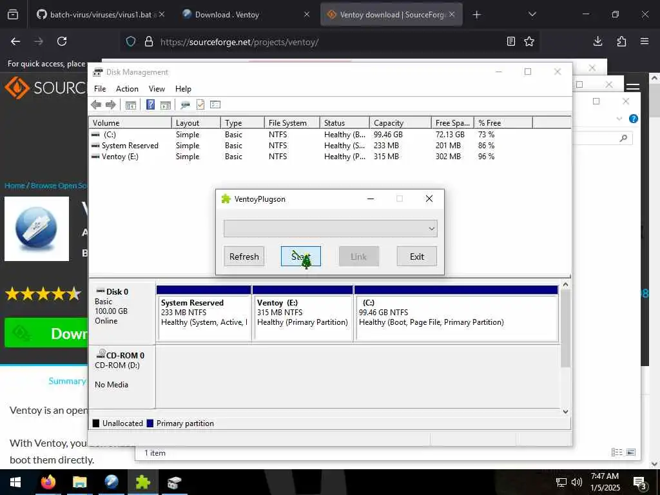Toggle the action pane toolbar icon
Viewport: 660px width, 495px height.
pos(166,105)
